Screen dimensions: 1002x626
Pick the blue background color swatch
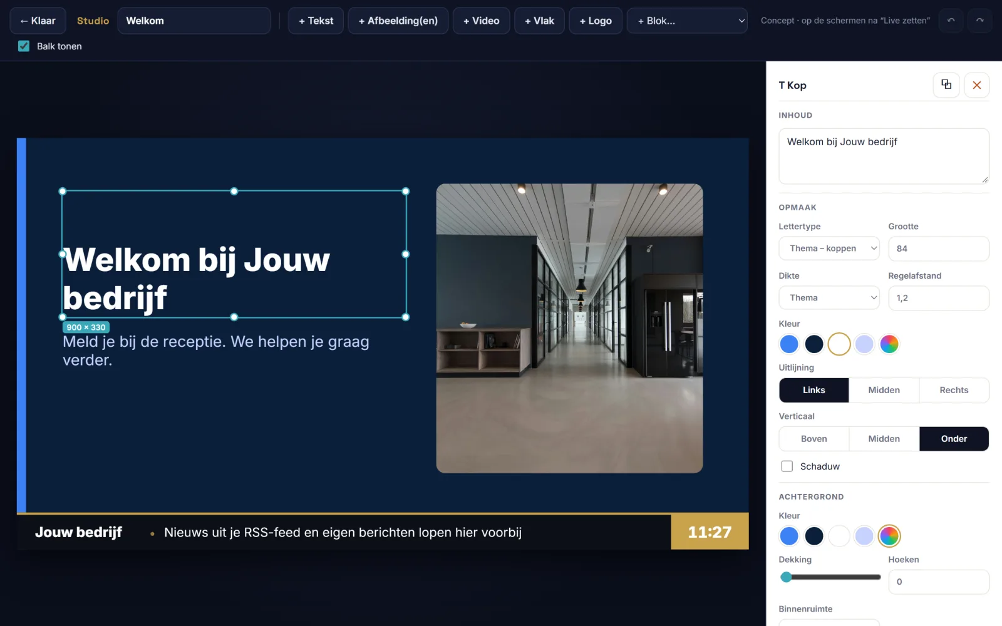click(789, 536)
